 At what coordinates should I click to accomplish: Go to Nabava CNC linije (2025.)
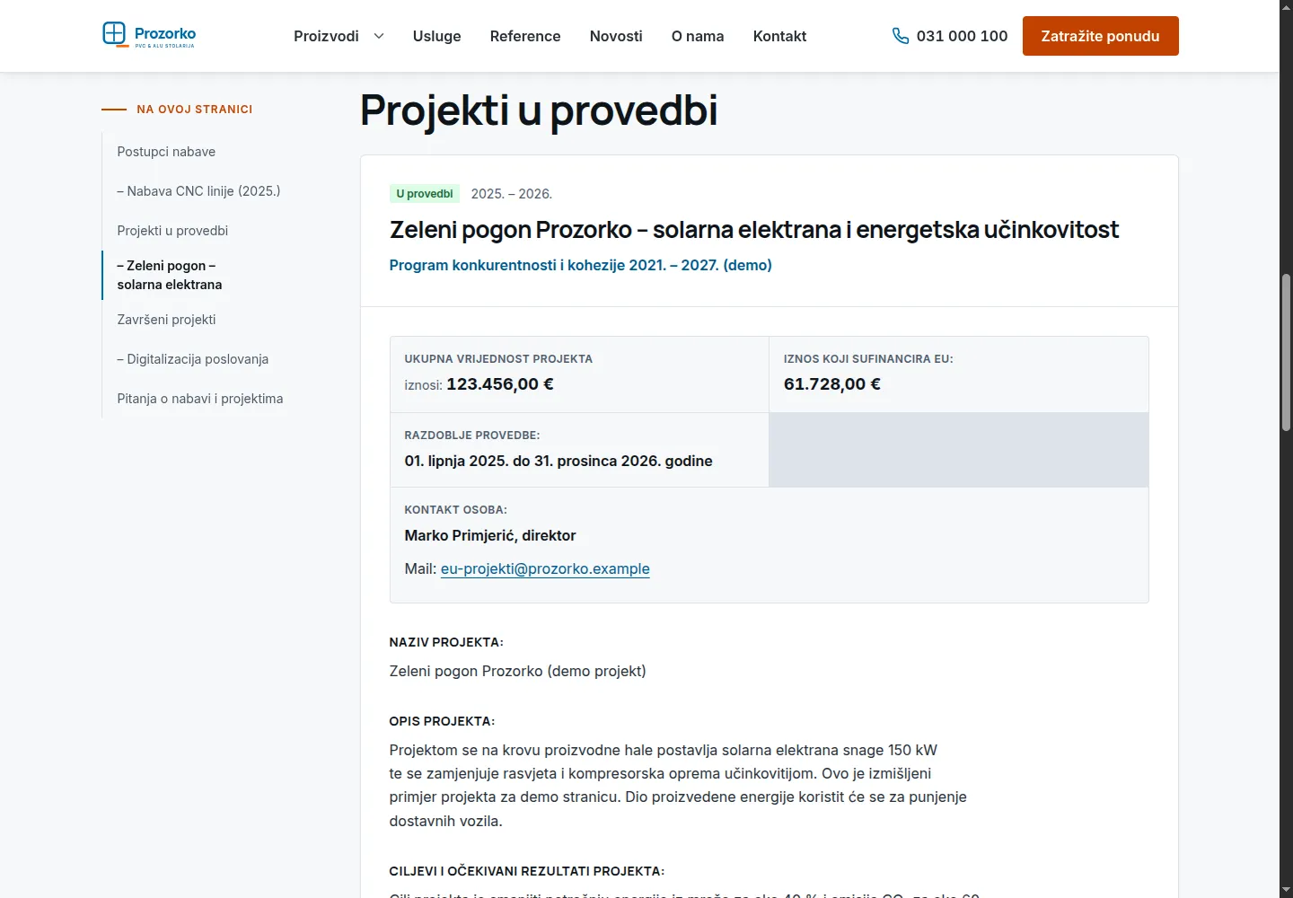click(x=198, y=191)
